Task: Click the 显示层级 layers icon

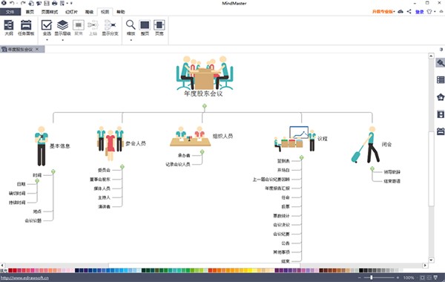Action: point(62,25)
